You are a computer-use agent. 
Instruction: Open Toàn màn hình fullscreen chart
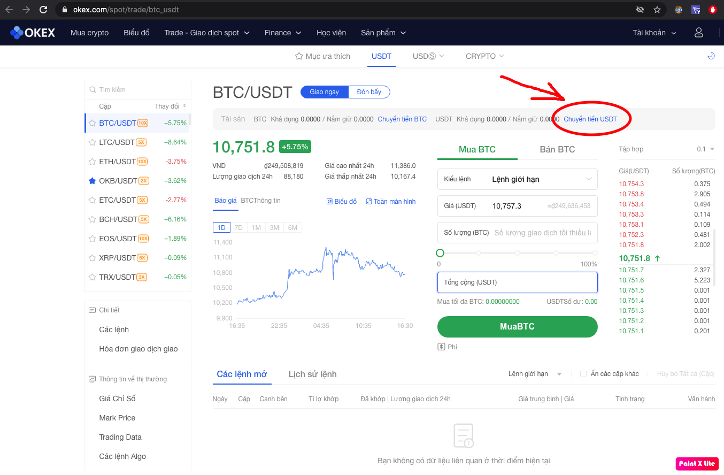pos(390,202)
